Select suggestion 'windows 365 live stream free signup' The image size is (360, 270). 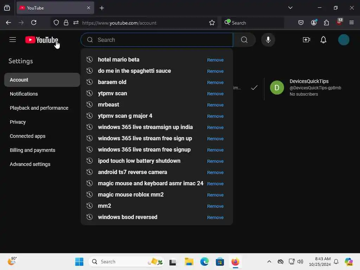[x=144, y=150]
